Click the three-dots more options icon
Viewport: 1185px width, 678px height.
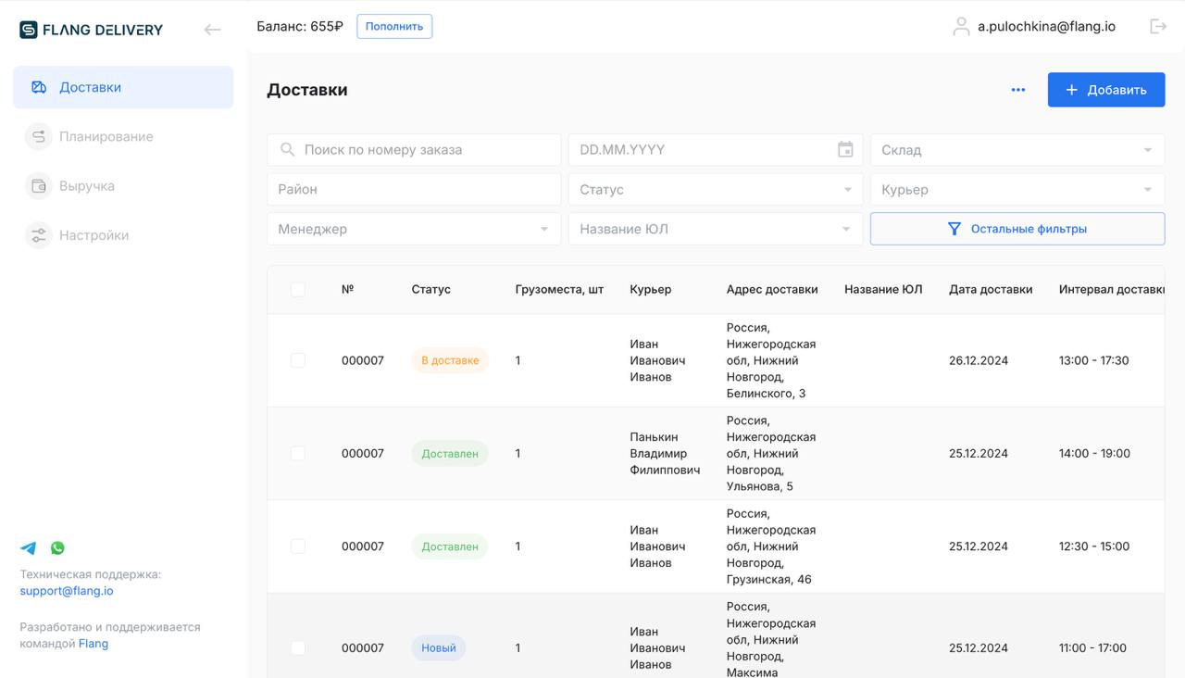pyautogui.click(x=1018, y=90)
